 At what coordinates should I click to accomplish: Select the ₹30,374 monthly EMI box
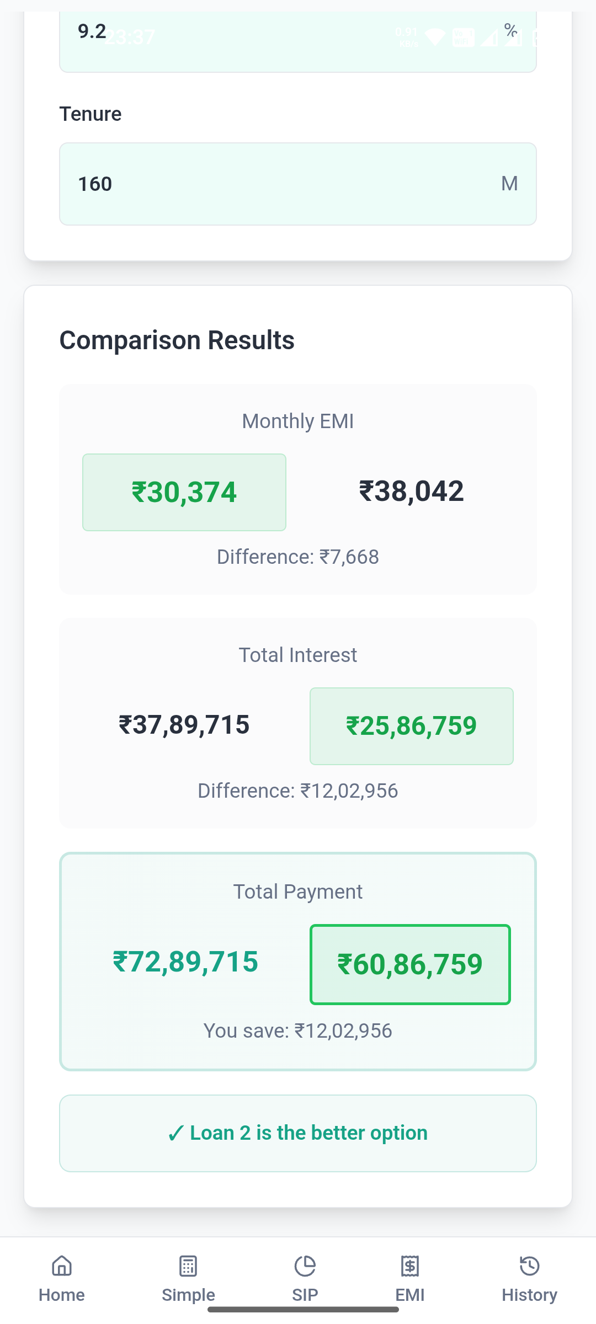184,492
